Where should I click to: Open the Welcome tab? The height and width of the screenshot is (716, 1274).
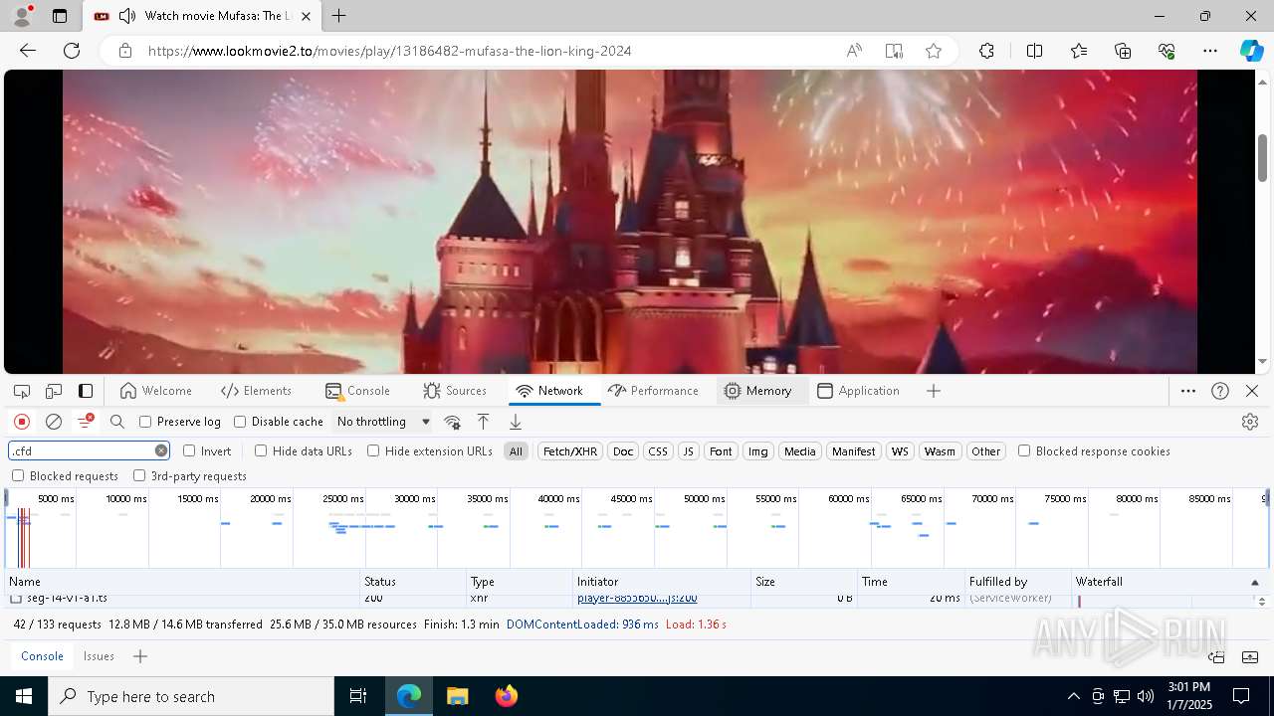155,391
